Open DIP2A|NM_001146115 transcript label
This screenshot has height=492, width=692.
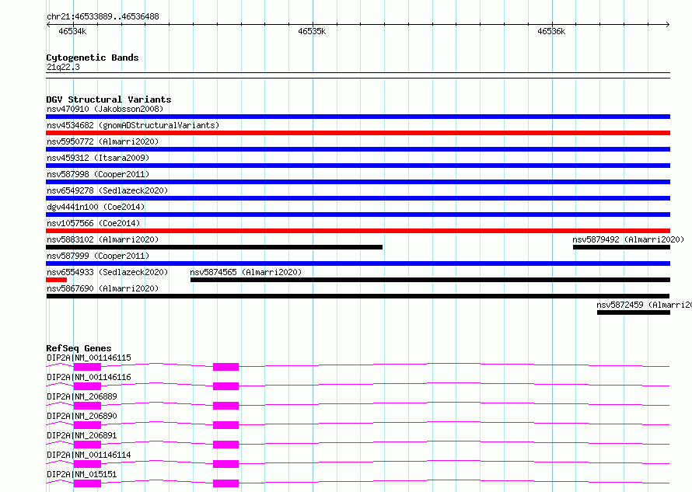tap(89, 358)
